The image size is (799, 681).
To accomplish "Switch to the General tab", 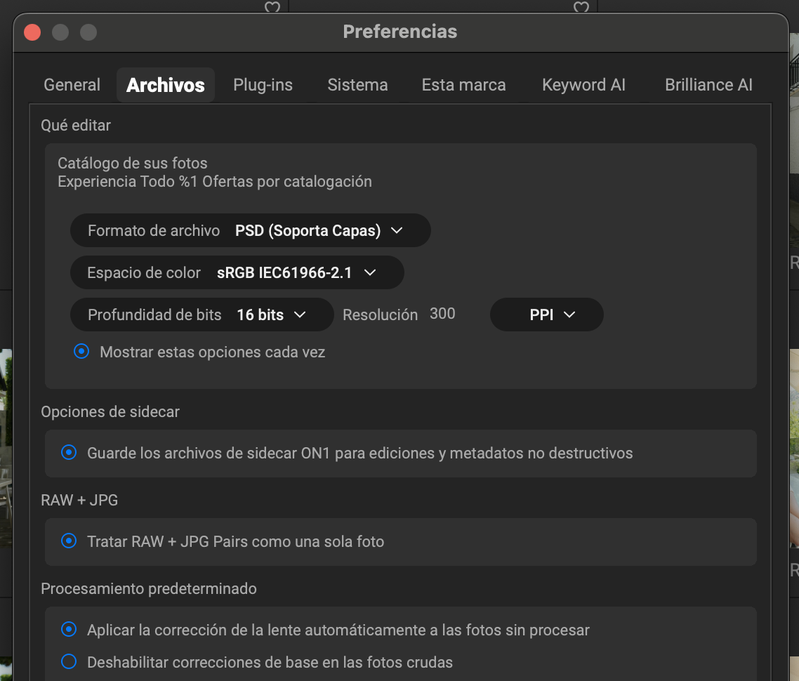I will 72,85.
